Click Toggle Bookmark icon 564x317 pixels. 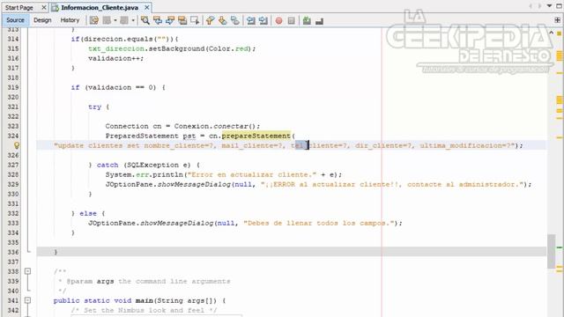pos(235,20)
